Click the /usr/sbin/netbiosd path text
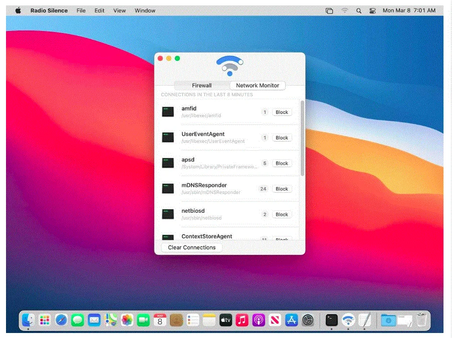The height and width of the screenshot is (338, 452). [201, 218]
